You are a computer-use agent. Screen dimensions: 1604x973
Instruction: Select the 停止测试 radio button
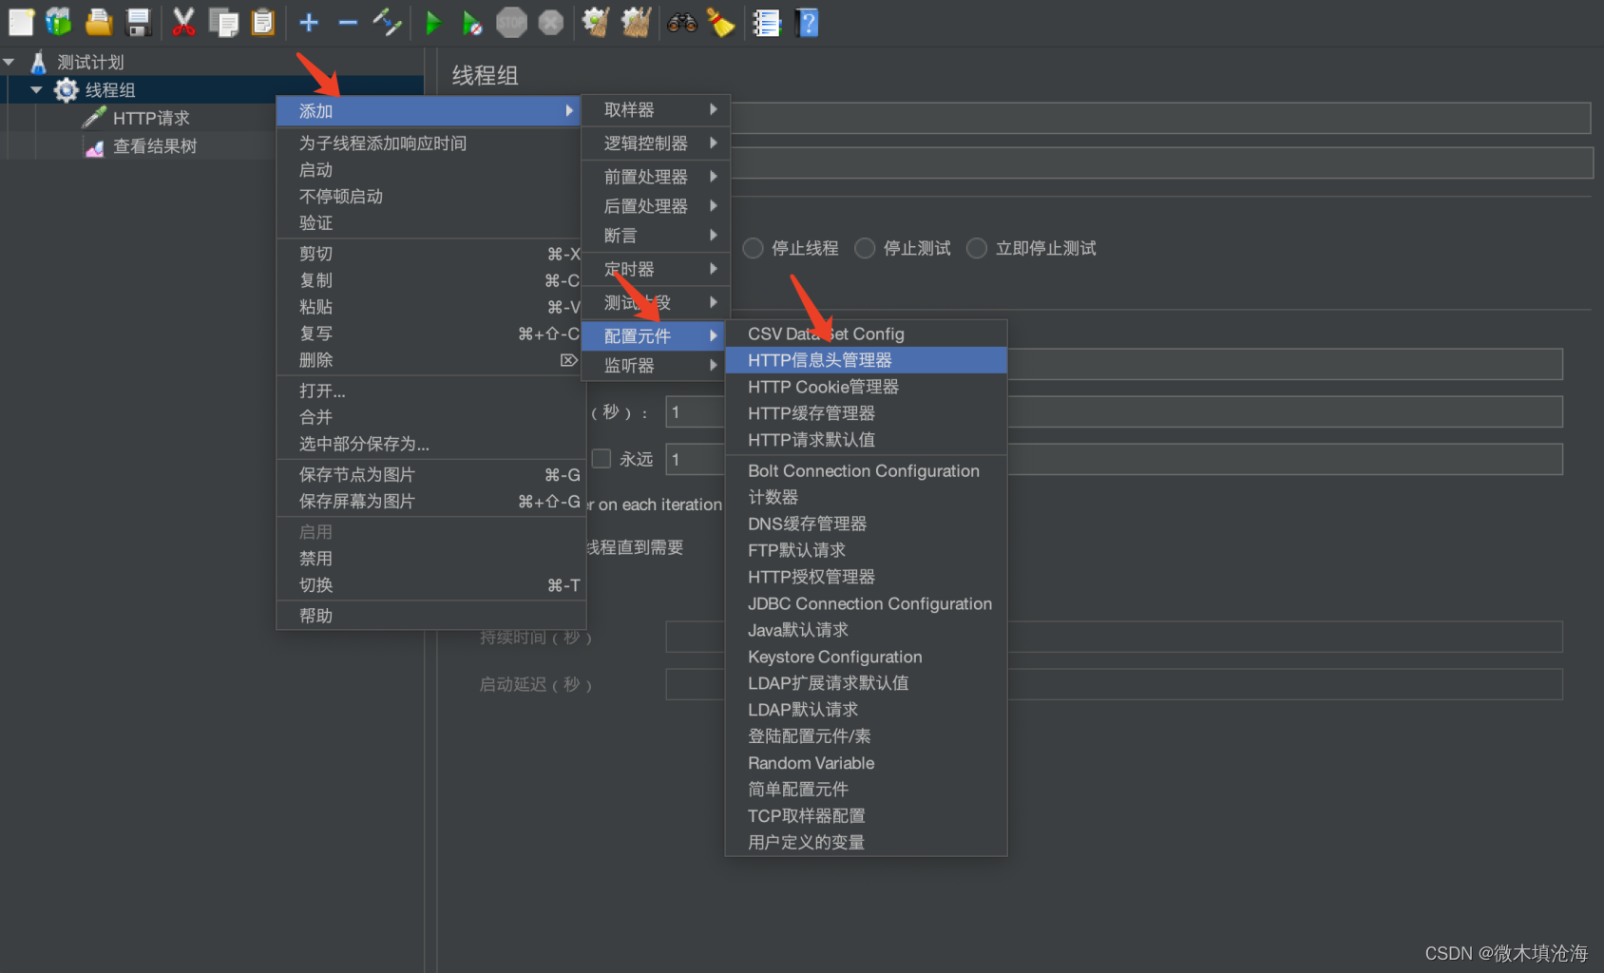(x=865, y=249)
